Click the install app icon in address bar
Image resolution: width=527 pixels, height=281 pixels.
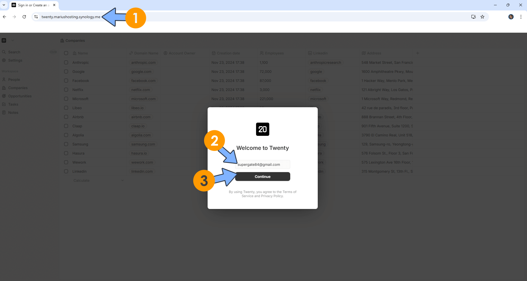point(474,17)
